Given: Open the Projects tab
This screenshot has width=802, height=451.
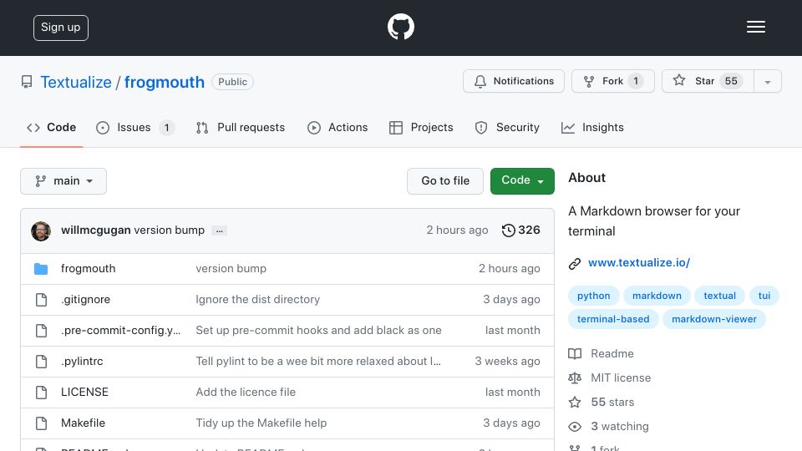Looking at the screenshot, I should tap(421, 127).
